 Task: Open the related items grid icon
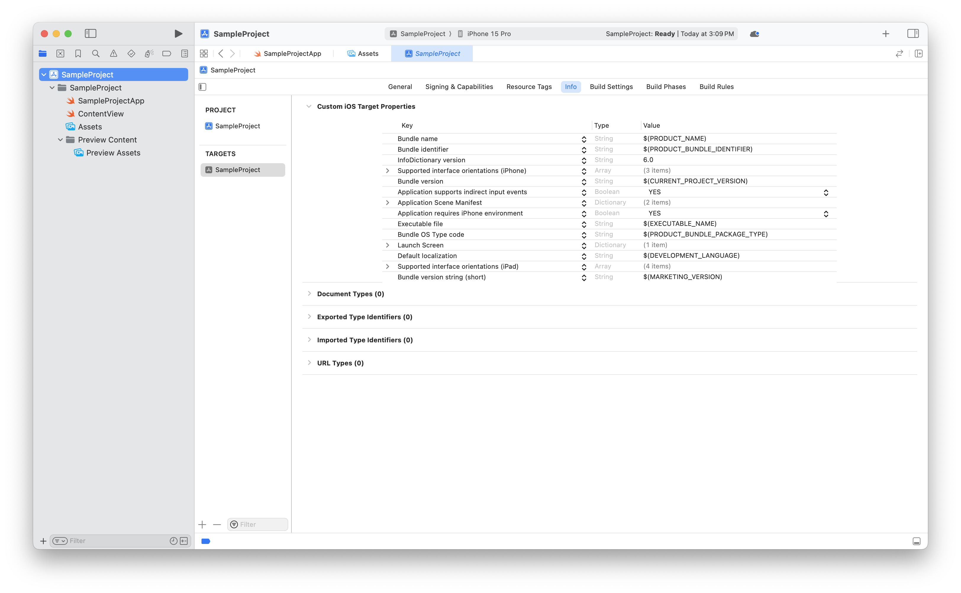[x=204, y=54]
